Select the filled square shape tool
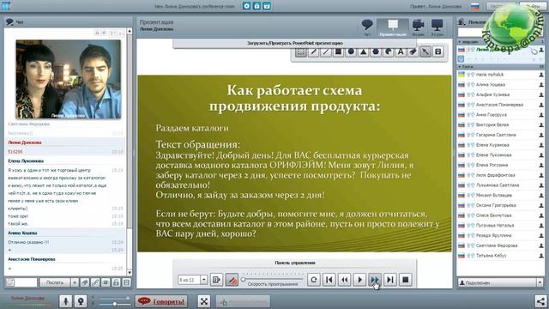549x309 pixels. [x=338, y=52]
